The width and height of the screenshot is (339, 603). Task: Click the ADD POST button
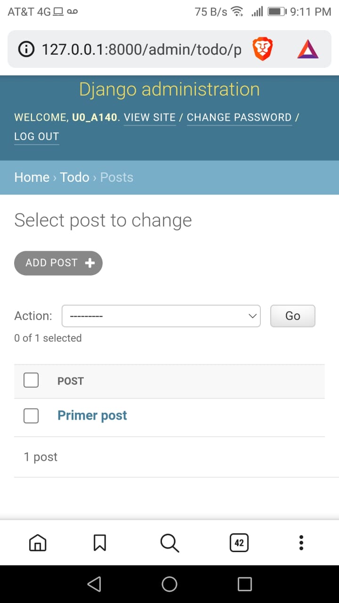coord(58,263)
